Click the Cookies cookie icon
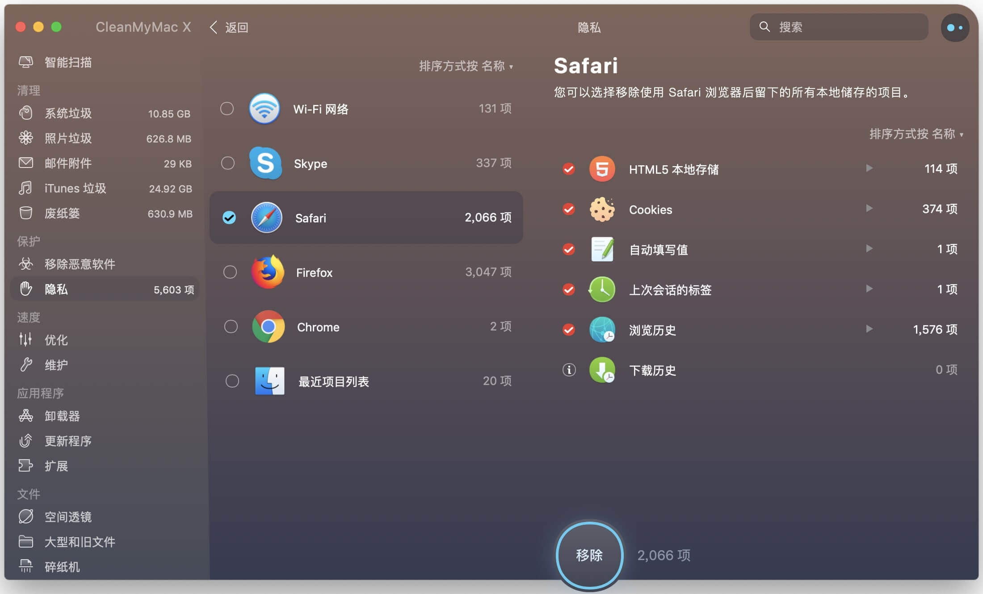Viewport: 983px width, 594px height. [x=602, y=209]
